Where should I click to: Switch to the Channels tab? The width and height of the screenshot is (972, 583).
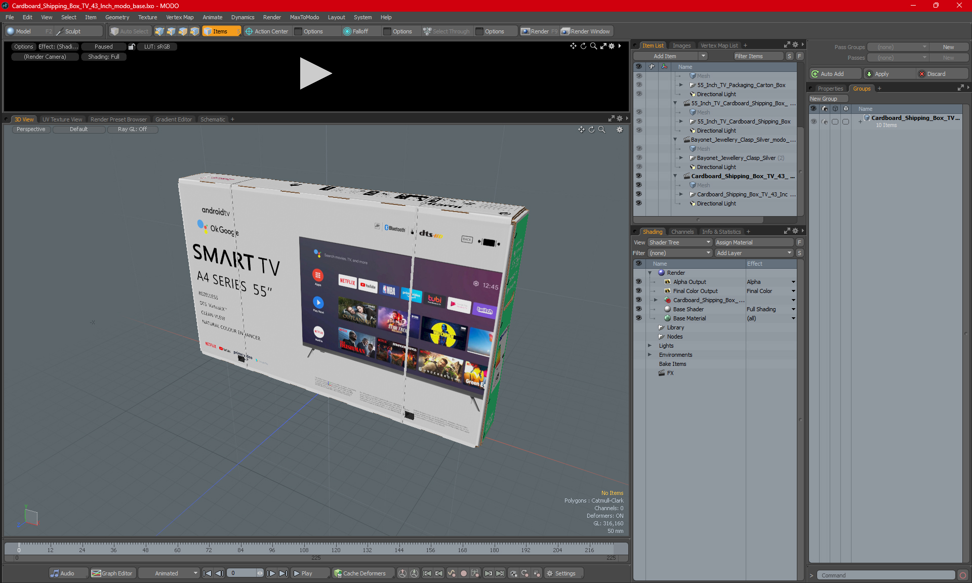tap(682, 232)
